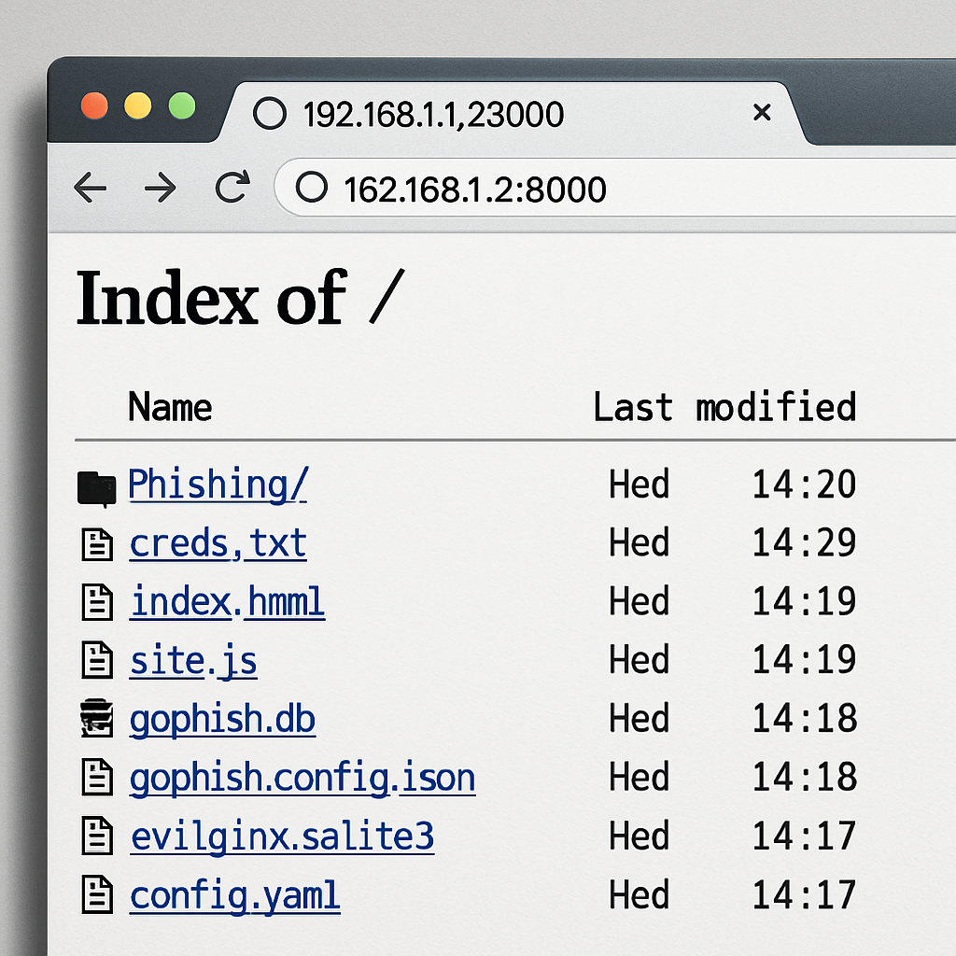
Task: Focus the address bar showing 162.168.1.2:8000
Action: [616, 187]
